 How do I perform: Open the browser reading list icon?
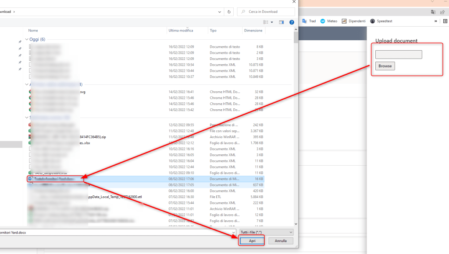(445, 21)
